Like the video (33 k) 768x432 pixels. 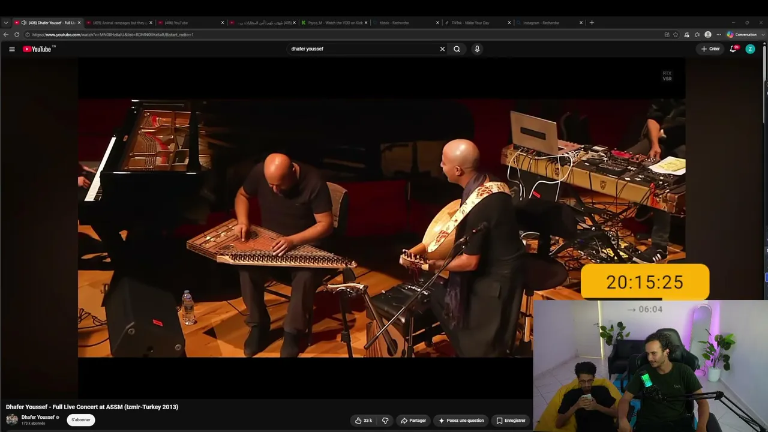tap(364, 421)
